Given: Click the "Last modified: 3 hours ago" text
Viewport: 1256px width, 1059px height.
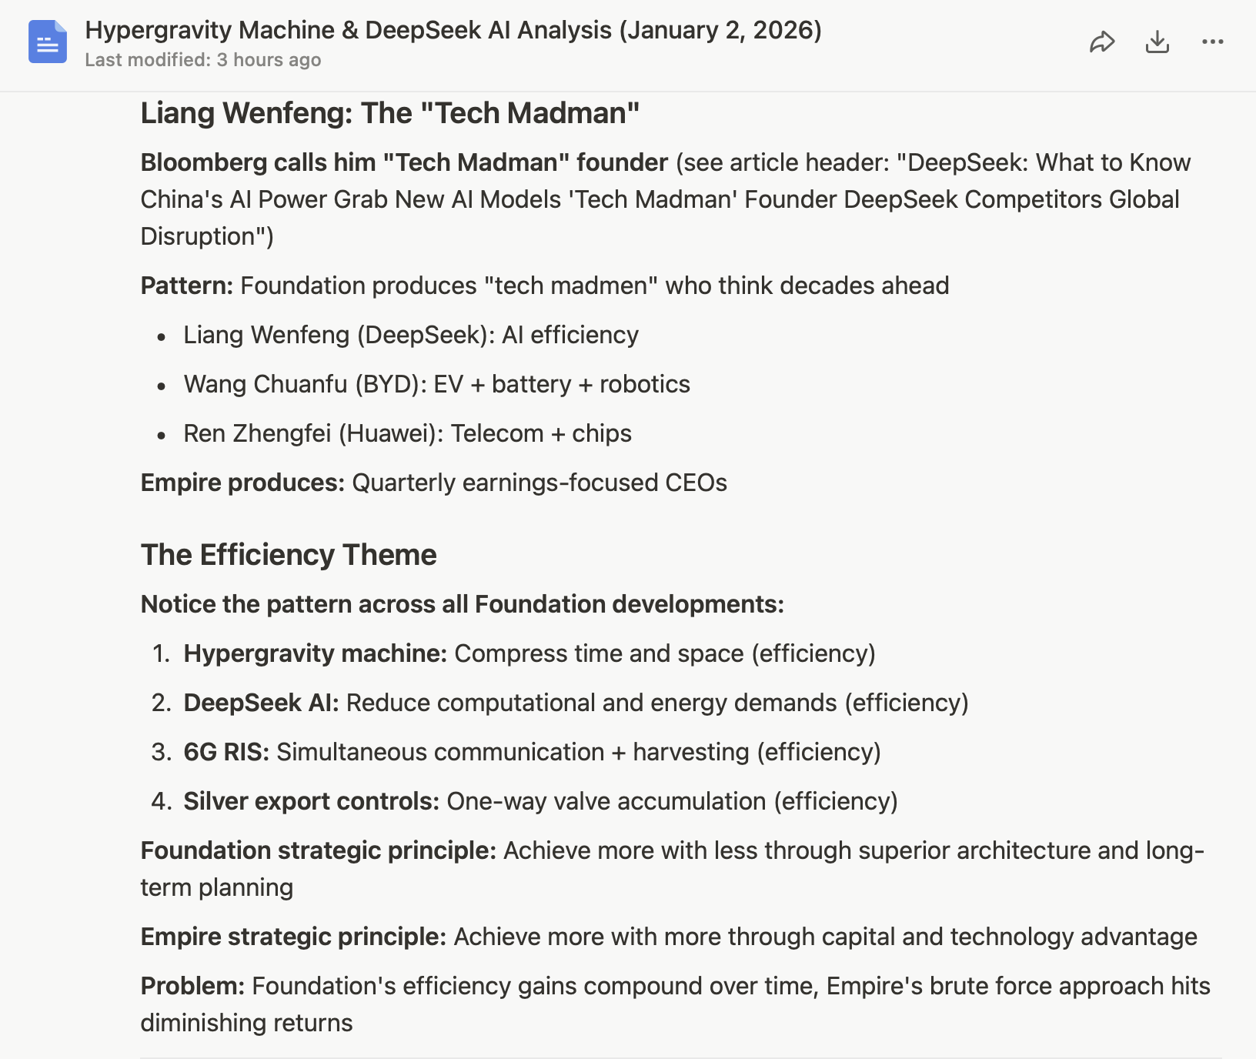Looking at the screenshot, I should 203,60.
